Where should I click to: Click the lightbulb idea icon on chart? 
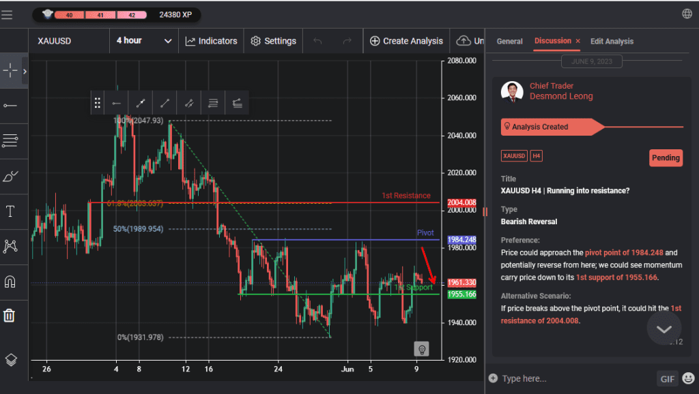tap(422, 349)
